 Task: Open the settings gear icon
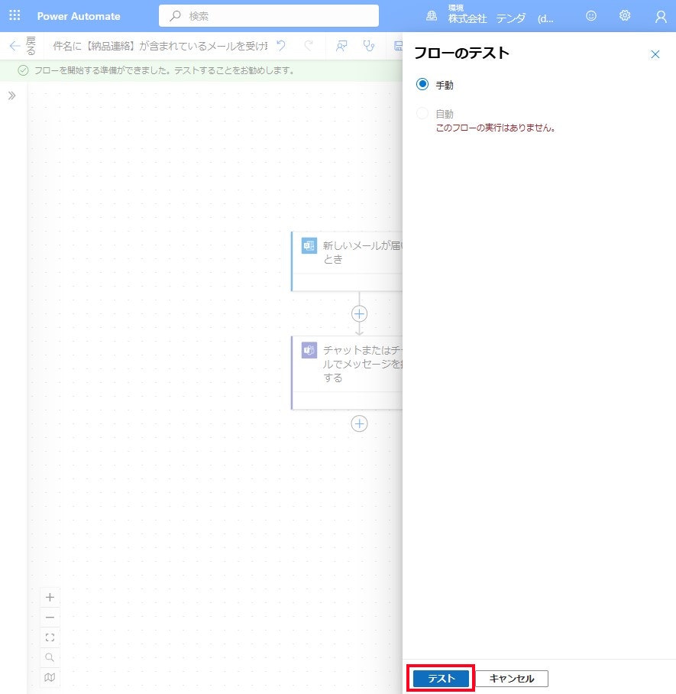pyautogui.click(x=625, y=15)
